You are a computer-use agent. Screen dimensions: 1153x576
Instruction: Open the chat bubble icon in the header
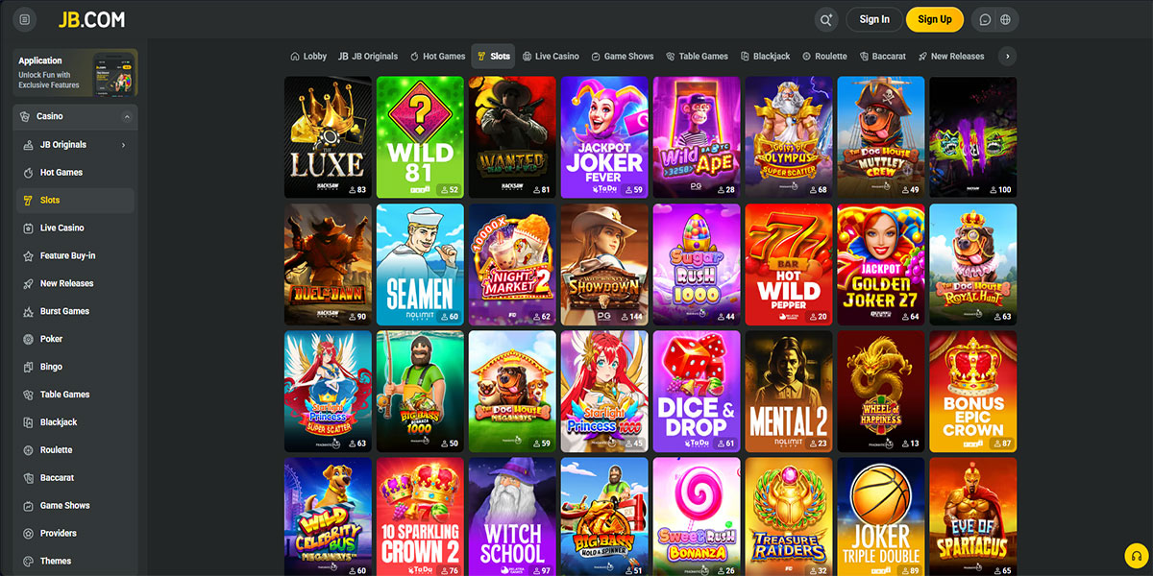[x=985, y=19]
